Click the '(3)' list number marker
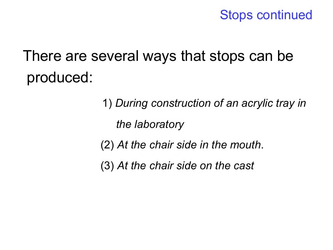Viewport: 333px width, 250px height. 107,166
